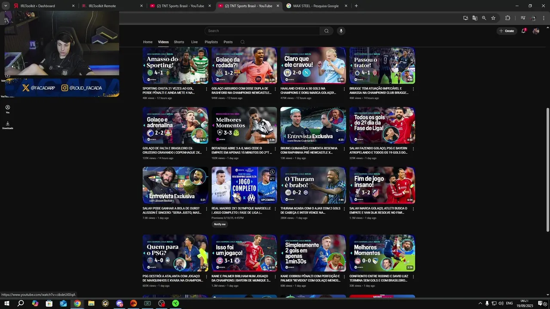
Task: Open the You section in the sidebar
Action: (x=7, y=109)
